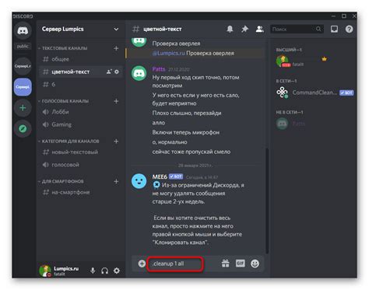
Task: Open the общее text channel
Action: pyautogui.click(x=80, y=59)
